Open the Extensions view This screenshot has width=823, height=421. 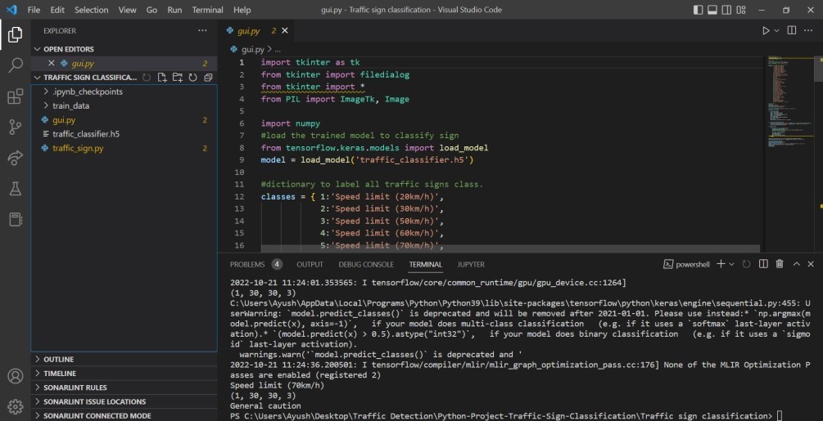pyautogui.click(x=16, y=96)
